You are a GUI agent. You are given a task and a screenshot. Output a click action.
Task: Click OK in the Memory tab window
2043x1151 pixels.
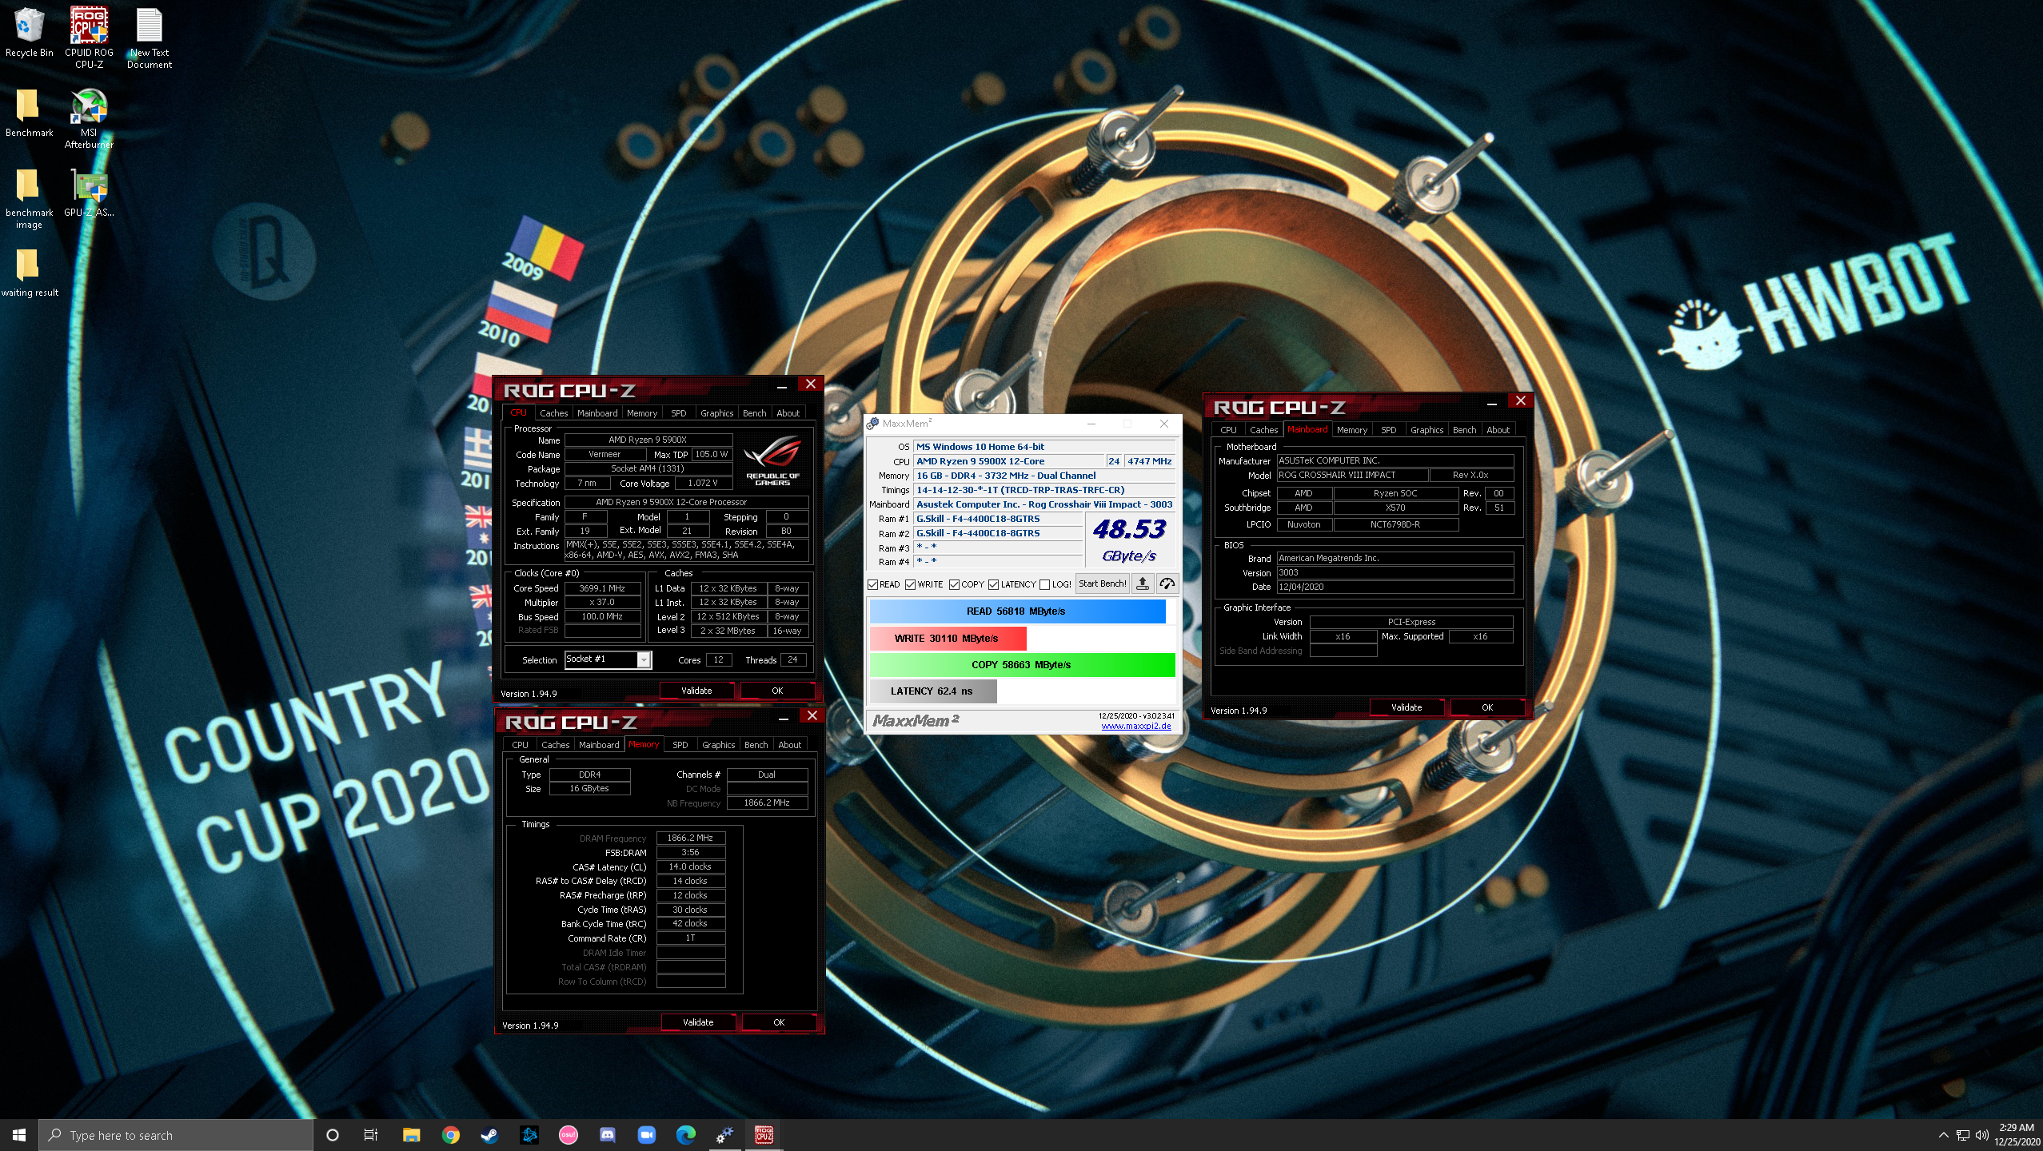point(779,1022)
